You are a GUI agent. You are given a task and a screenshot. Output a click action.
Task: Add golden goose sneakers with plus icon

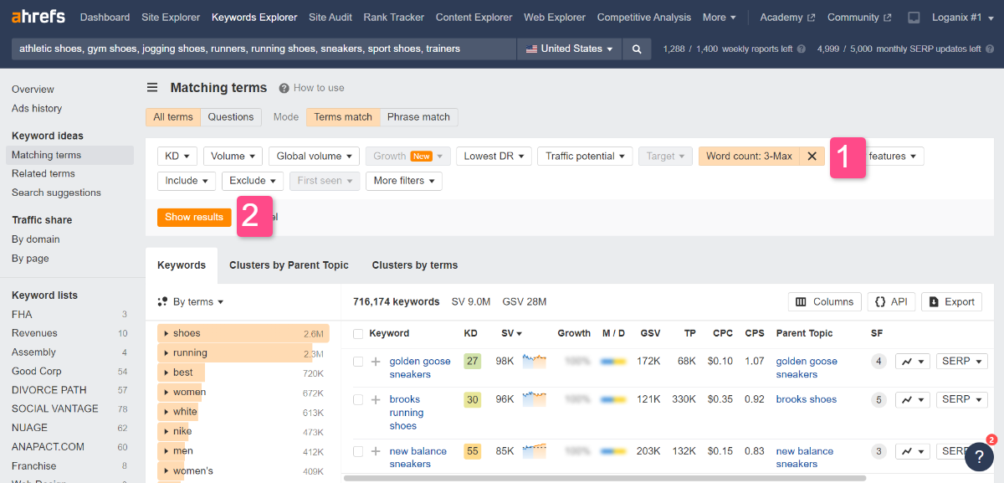click(376, 362)
